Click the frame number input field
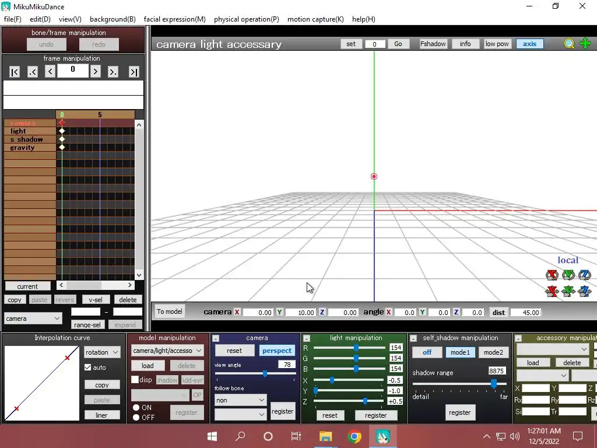This screenshot has height=448, width=597. pos(73,71)
